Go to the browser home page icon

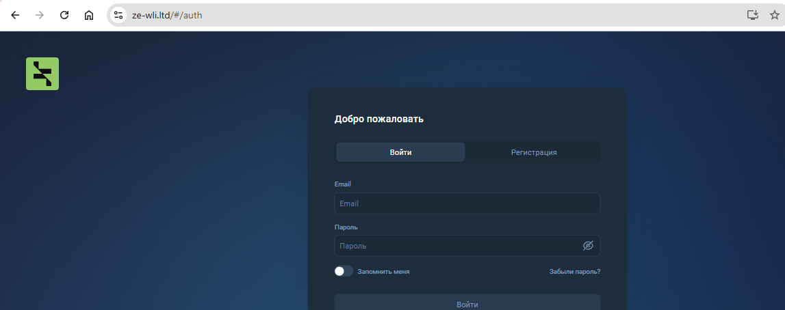point(88,15)
